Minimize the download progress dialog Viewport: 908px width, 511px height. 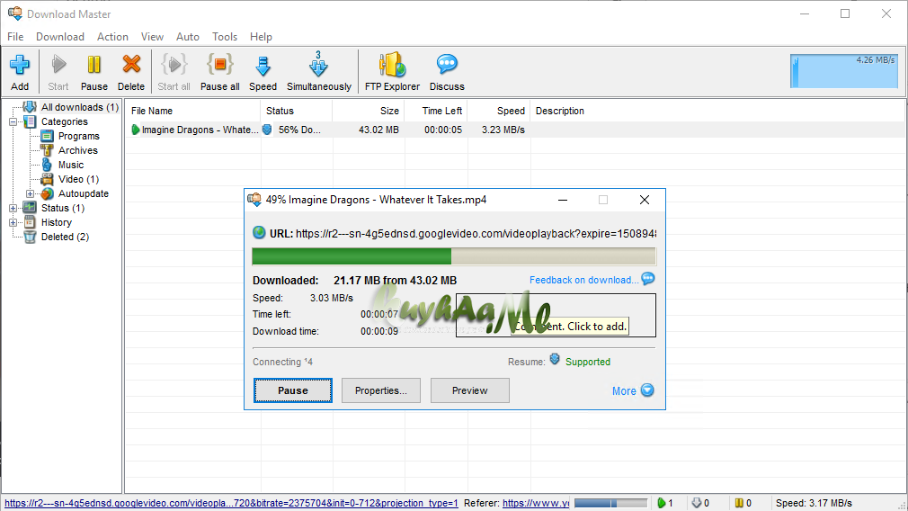[562, 200]
